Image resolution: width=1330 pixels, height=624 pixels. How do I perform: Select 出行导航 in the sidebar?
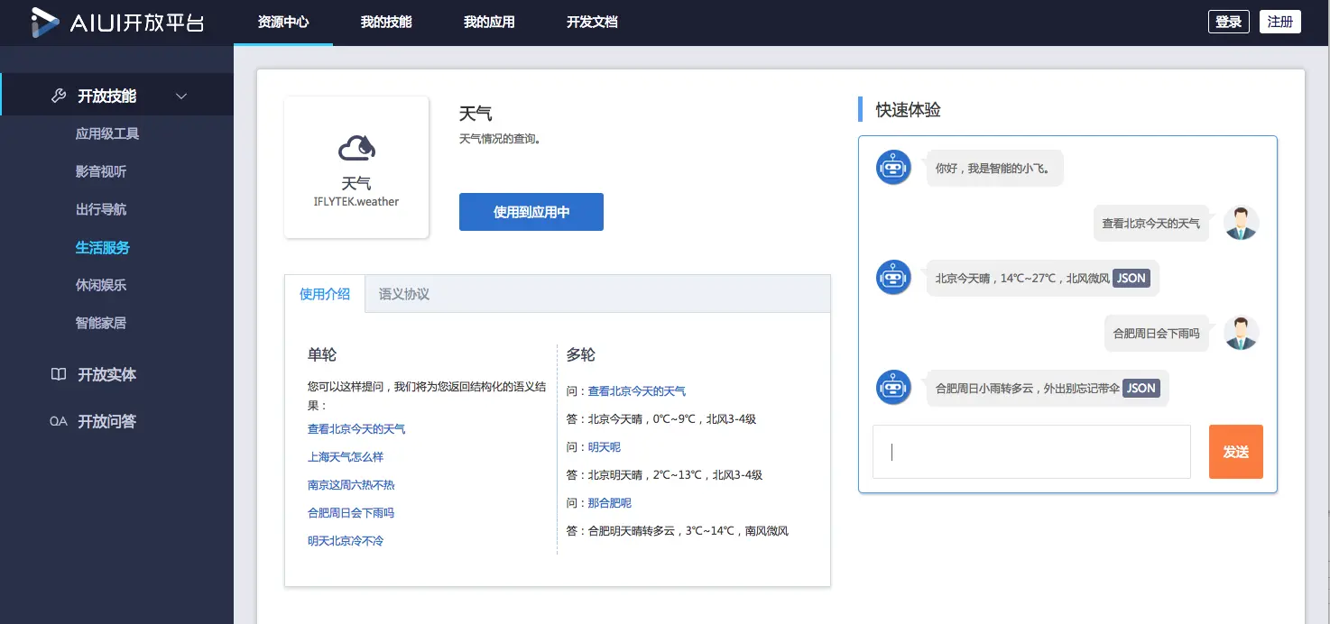[x=101, y=209]
